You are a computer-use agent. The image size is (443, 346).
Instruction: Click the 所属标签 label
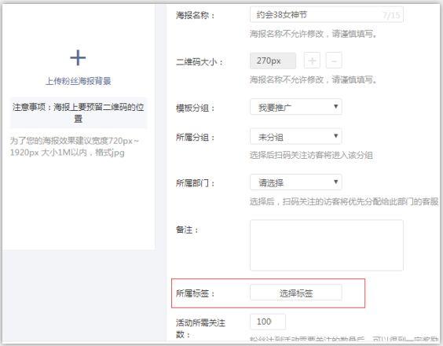point(196,293)
